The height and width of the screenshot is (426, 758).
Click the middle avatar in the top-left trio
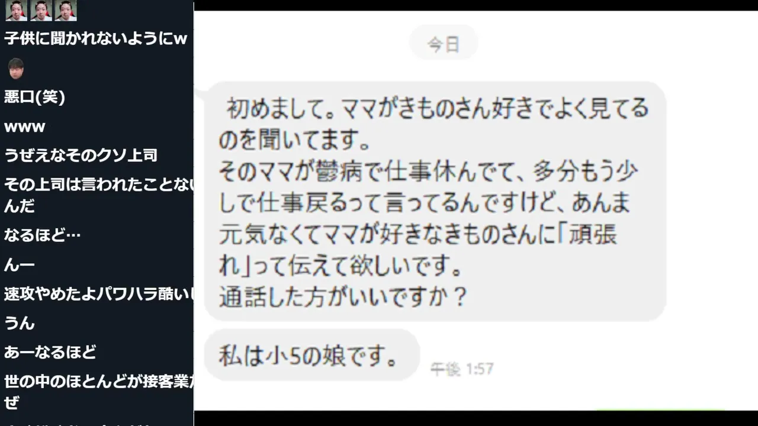(x=41, y=10)
